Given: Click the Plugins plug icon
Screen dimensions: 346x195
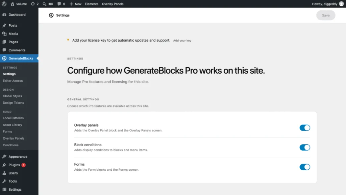Looking at the screenshot, I should (4, 165).
